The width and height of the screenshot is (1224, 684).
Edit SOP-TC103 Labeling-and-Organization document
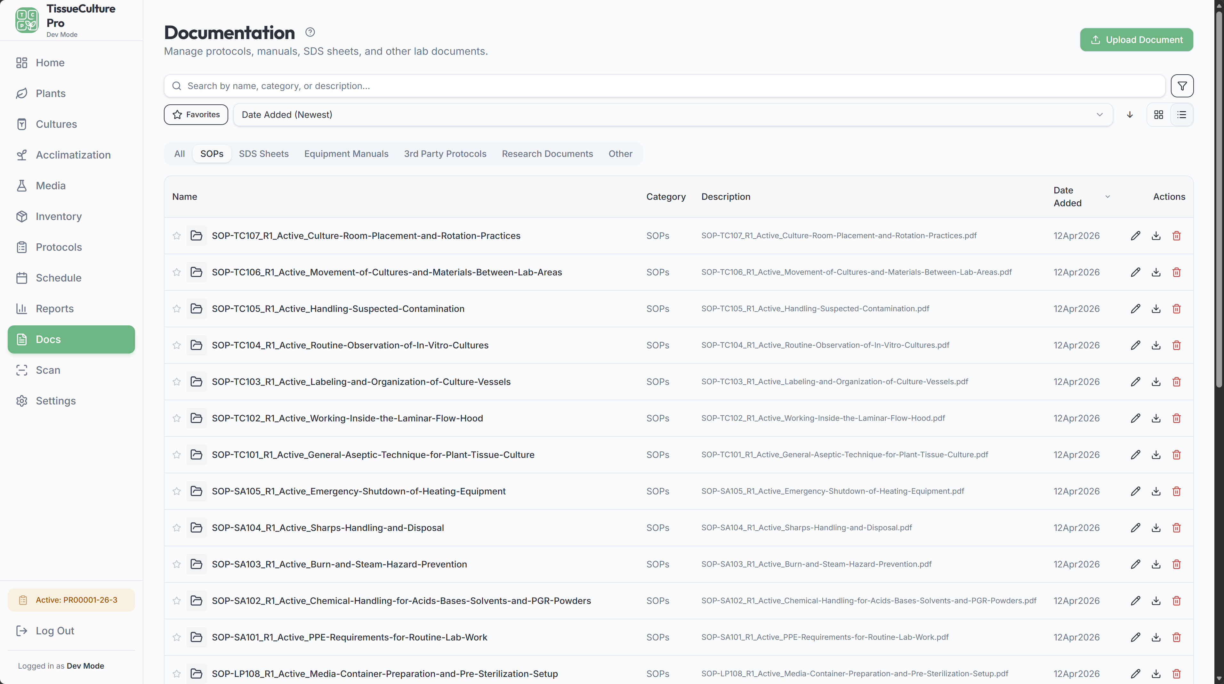(1135, 382)
